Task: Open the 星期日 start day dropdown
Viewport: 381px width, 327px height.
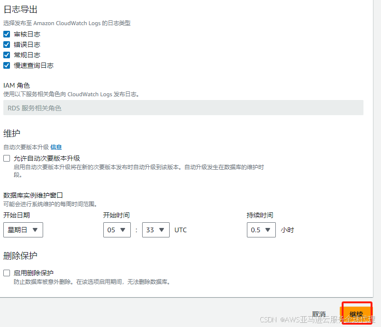Action: coord(23,230)
